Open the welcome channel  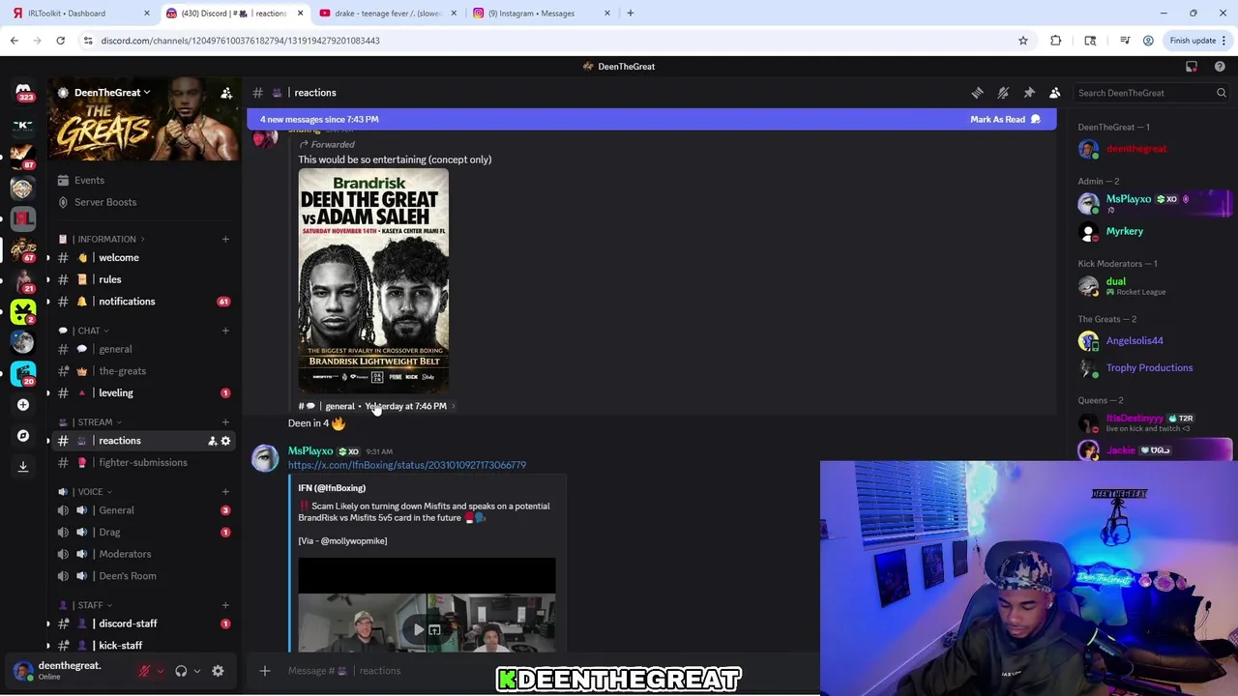click(x=143, y=258)
